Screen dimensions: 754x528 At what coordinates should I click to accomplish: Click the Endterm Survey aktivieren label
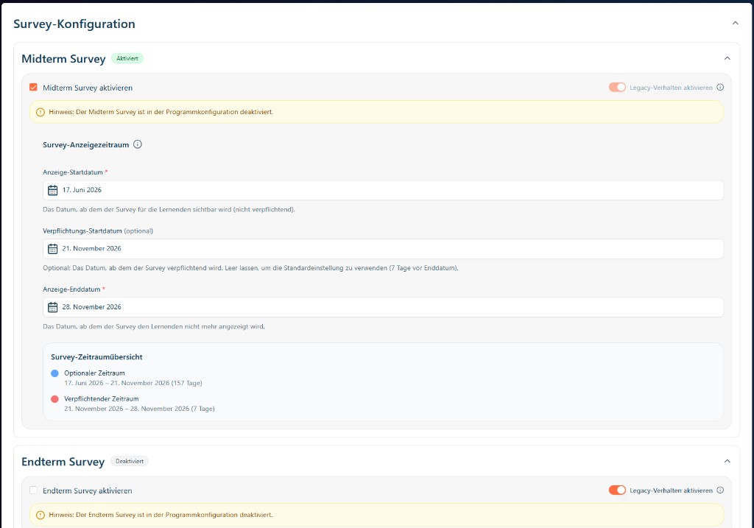coord(88,490)
